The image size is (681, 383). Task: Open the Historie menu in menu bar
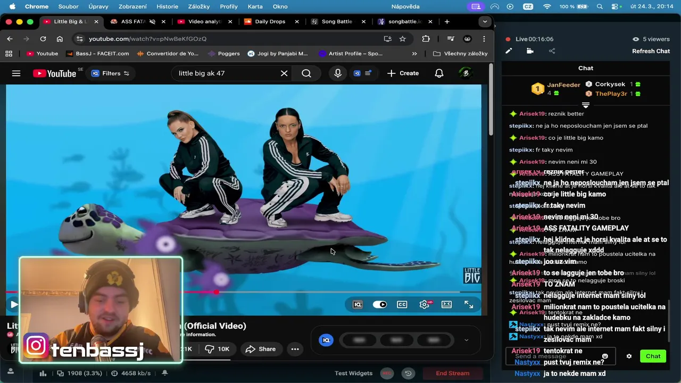(x=167, y=6)
